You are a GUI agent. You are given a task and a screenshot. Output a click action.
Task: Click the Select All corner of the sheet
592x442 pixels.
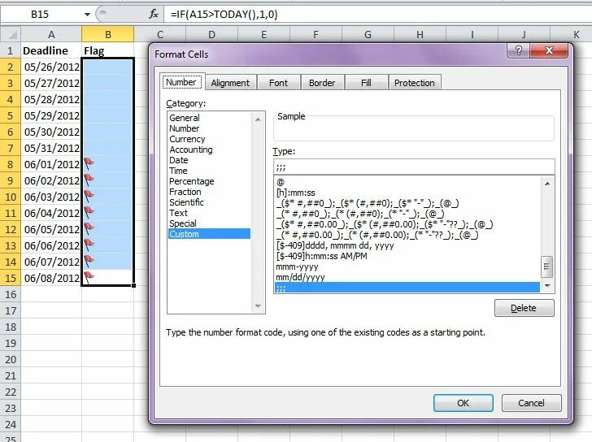11,34
